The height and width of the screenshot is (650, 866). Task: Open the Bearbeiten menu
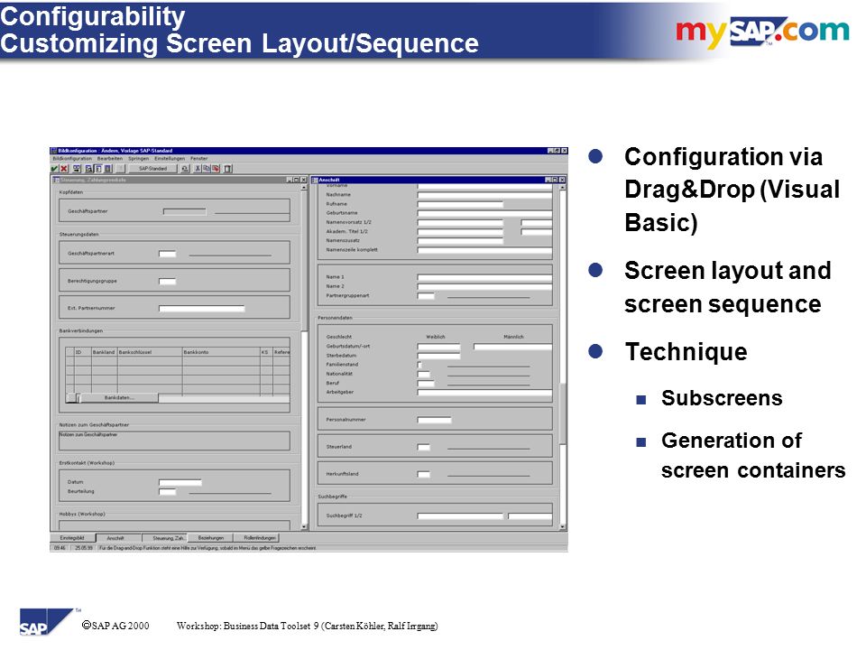point(110,159)
